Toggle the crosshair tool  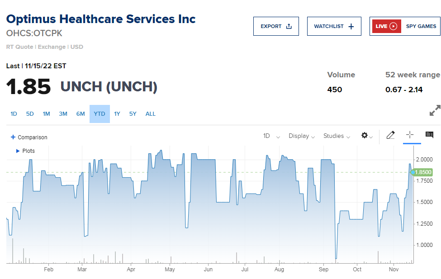pyautogui.click(x=410, y=135)
